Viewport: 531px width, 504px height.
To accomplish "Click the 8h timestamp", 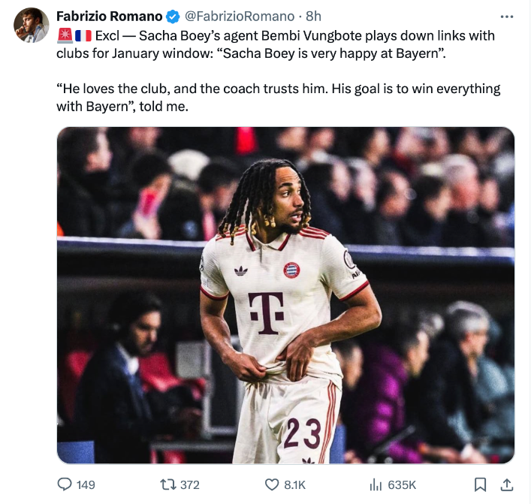I will click(x=314, y=17).
